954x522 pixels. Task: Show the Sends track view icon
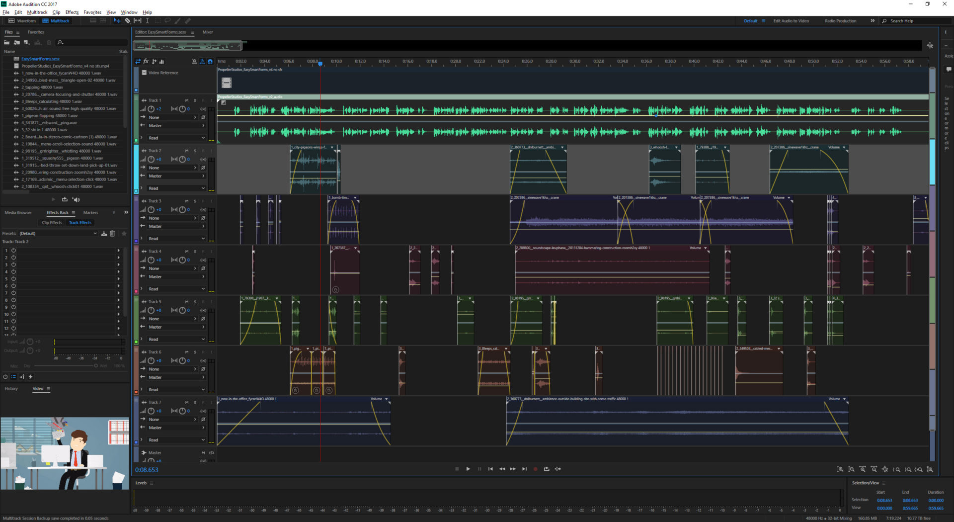[x=154, y=62]
